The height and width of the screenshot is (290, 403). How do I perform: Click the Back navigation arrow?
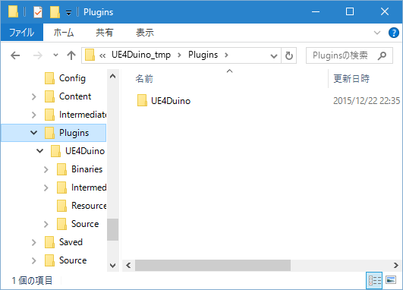pyautogui.click(x=15, y=55)
